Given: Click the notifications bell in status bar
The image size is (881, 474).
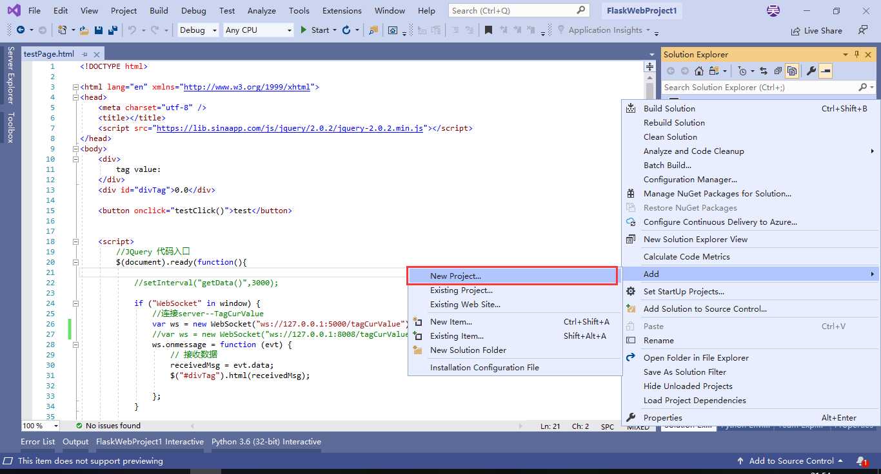Looking at the screenshot, I should pos(862,461).
